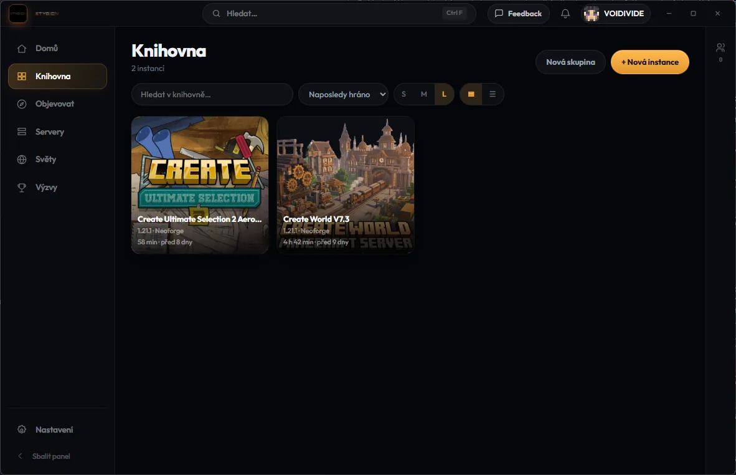Open the friends panel icon
Viewport: 736px width, 475px height.
[720, 47]
